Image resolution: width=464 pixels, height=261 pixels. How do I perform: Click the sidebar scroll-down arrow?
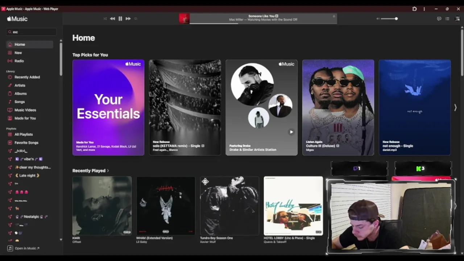tap(61, 240)
